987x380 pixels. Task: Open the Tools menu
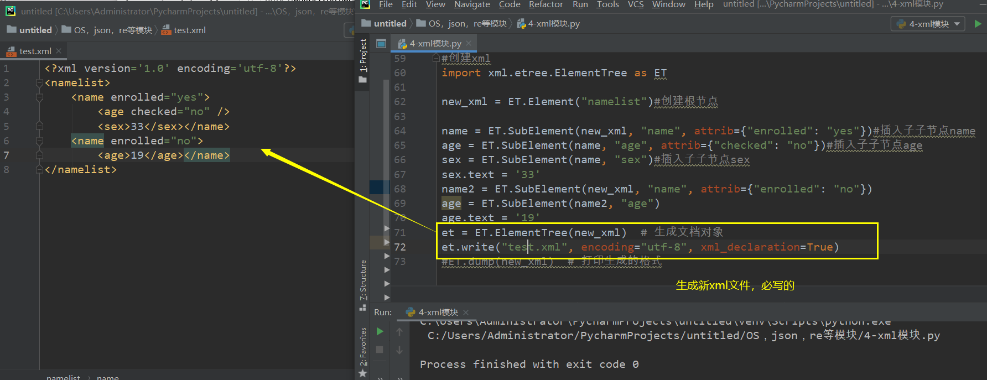coord(607,4)
